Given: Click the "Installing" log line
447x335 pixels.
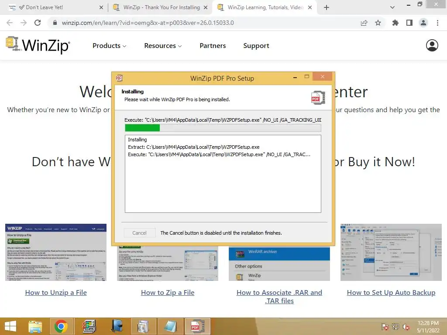Looking at the screenshot, I should pos(138,140).
